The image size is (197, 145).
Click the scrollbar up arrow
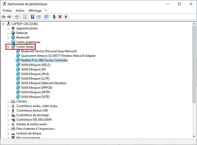pos(194,24)
